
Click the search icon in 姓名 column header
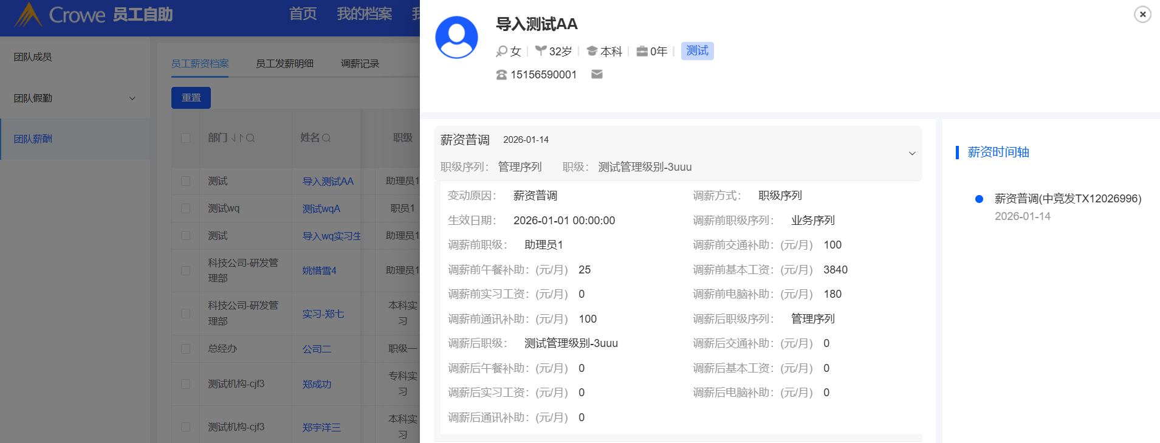click(326, 138)
